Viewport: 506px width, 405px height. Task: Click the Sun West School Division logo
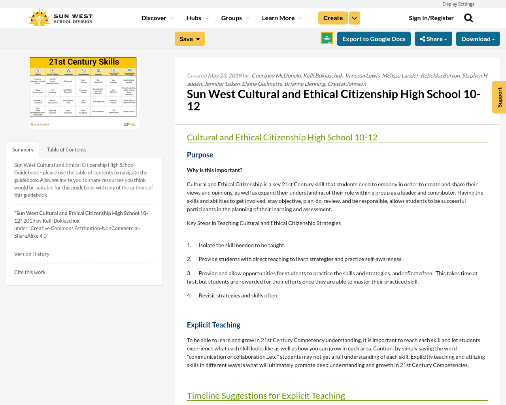[x=59, y=17]
